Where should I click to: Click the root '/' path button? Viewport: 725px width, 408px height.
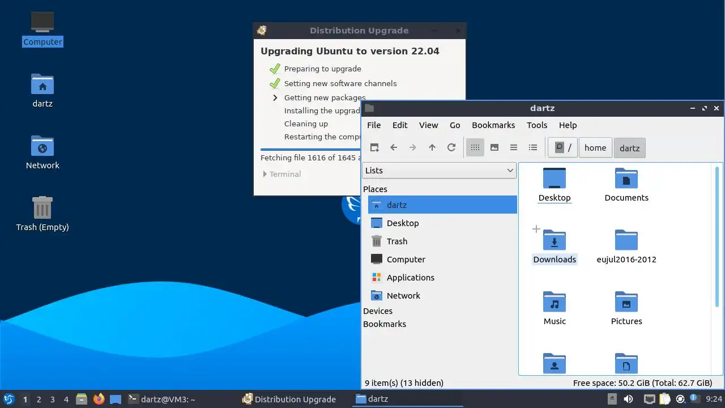[563, 148]
